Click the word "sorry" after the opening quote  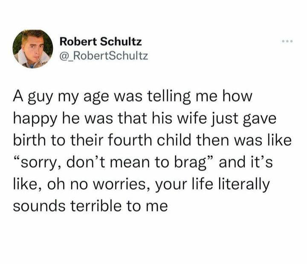pyautogui.click(x=39, y=163)
